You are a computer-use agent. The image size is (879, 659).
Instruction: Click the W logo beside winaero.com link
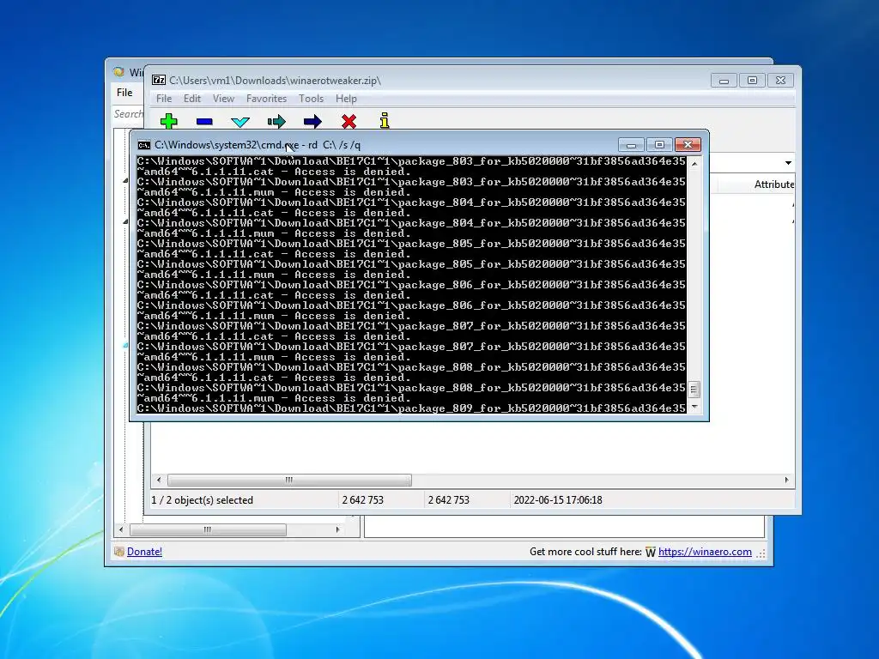pyautogui.click(x=651, y=552)
